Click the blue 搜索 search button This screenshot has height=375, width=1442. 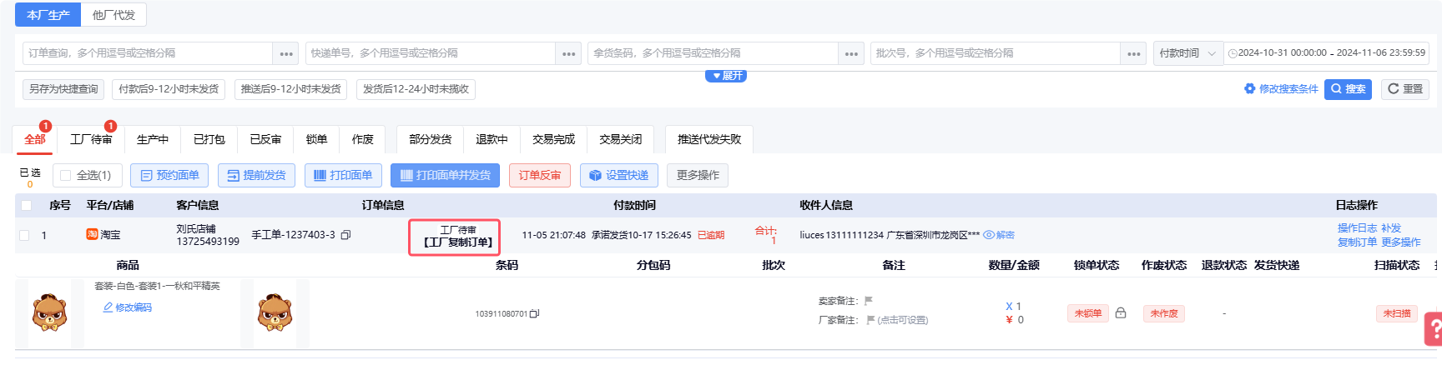1348,89
